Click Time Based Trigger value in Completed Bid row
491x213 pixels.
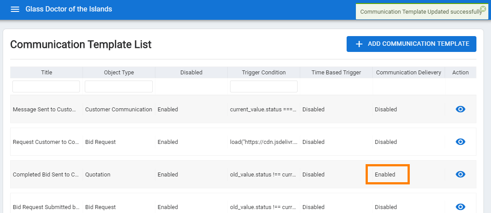[x=313, y=174]
